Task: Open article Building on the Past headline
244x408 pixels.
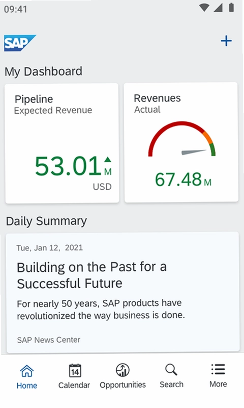Action: (x=91, y=275)
